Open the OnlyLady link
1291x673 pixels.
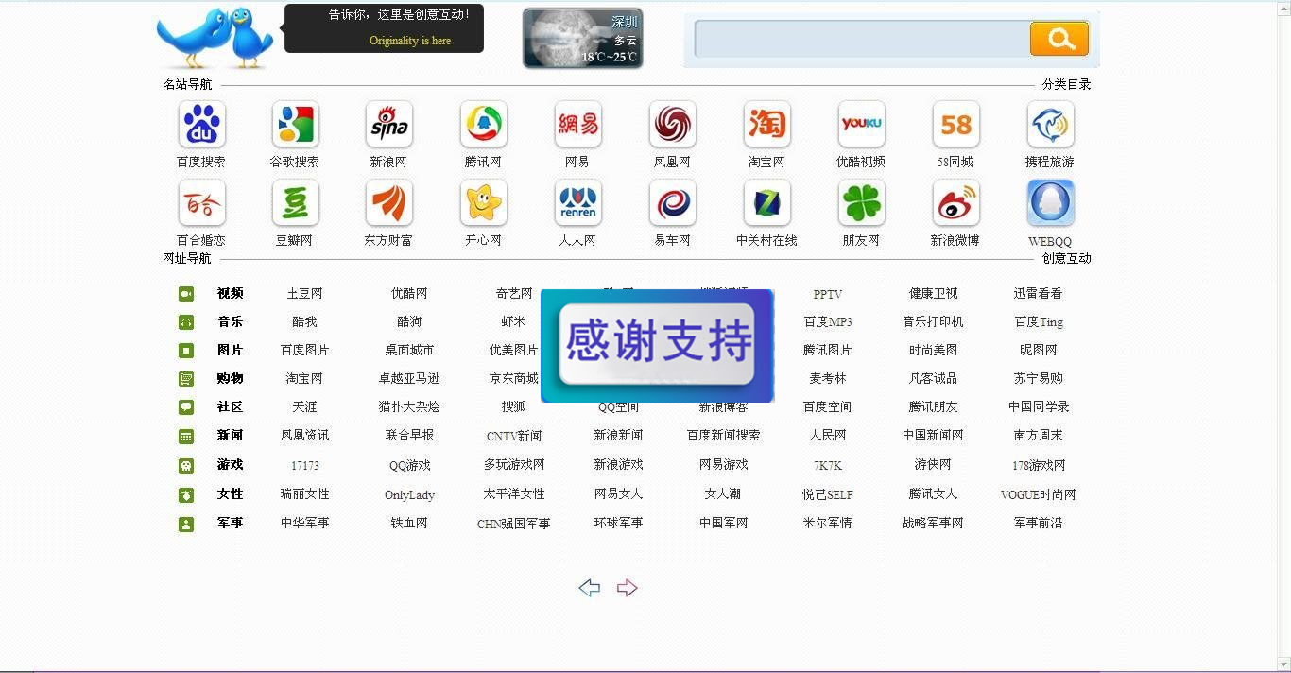coord(409,494)
